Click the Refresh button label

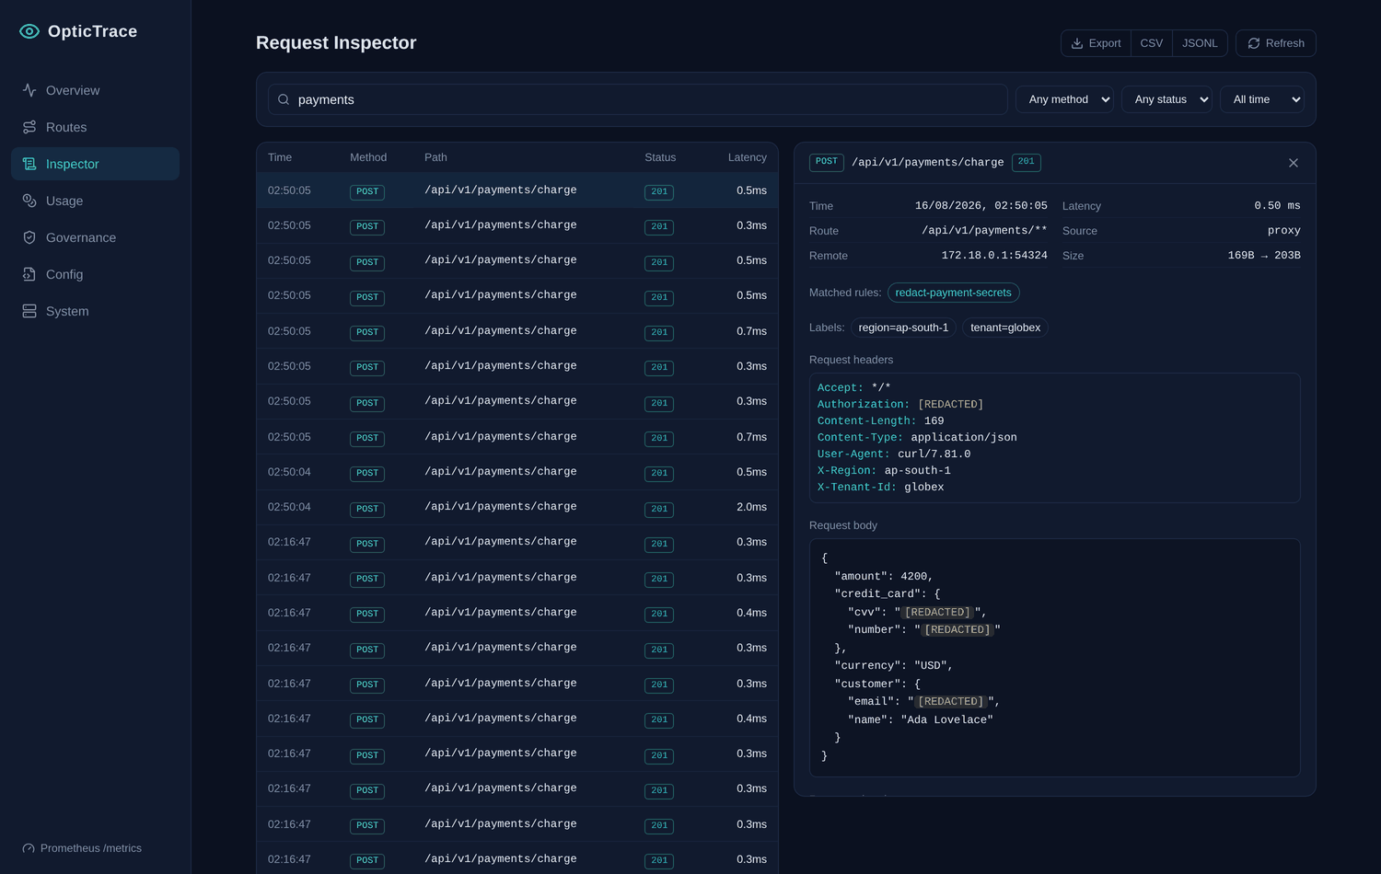[1284, 43]
